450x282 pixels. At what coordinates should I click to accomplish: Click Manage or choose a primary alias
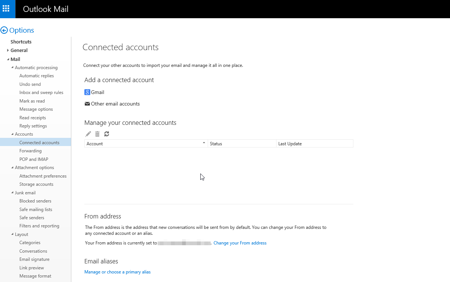click(x=117, y=272)
